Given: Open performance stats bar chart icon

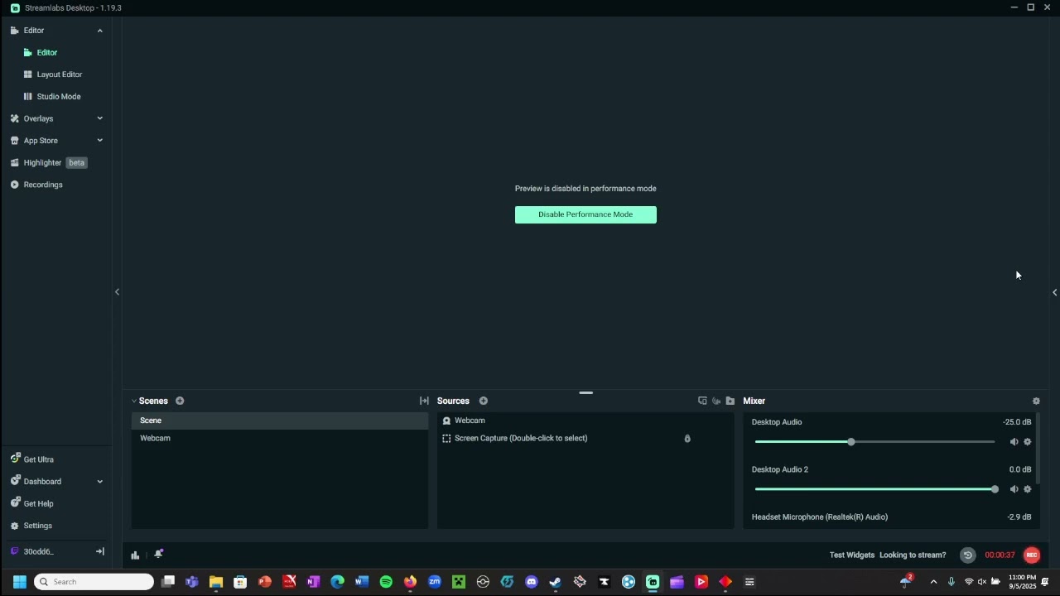Looking at the screenshot, I should [135, 555].
